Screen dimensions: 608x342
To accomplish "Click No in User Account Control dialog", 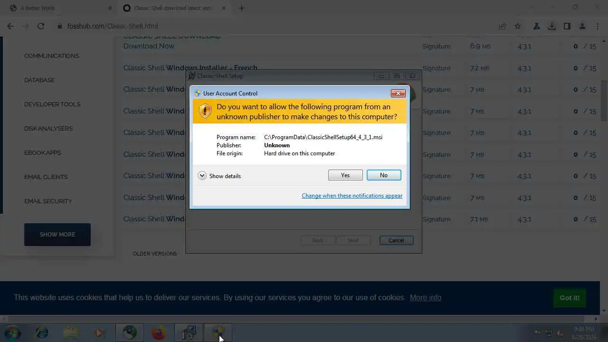I will tap(384, 175).
